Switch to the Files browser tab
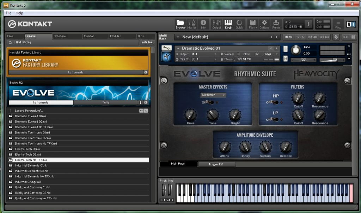The width and height of the screenshot is (361, 213). [x=15, y=36]
